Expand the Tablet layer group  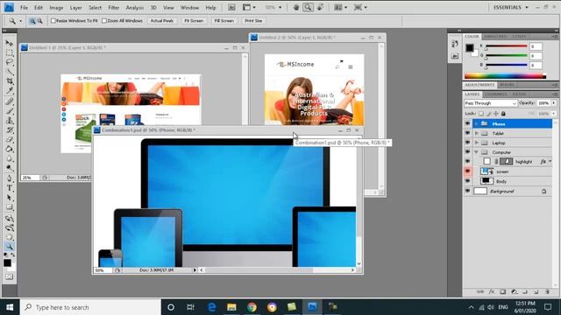pos(477,133)
